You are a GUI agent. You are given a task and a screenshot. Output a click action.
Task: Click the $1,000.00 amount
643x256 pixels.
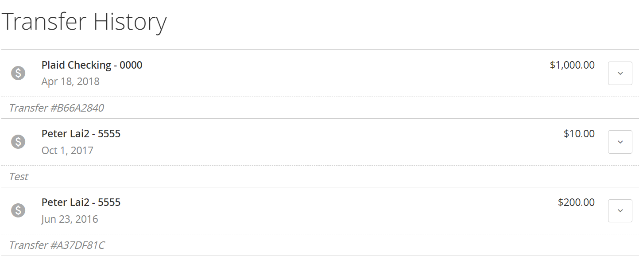572,65
